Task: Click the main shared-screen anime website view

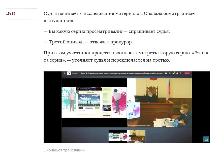Action: [94, 103]
